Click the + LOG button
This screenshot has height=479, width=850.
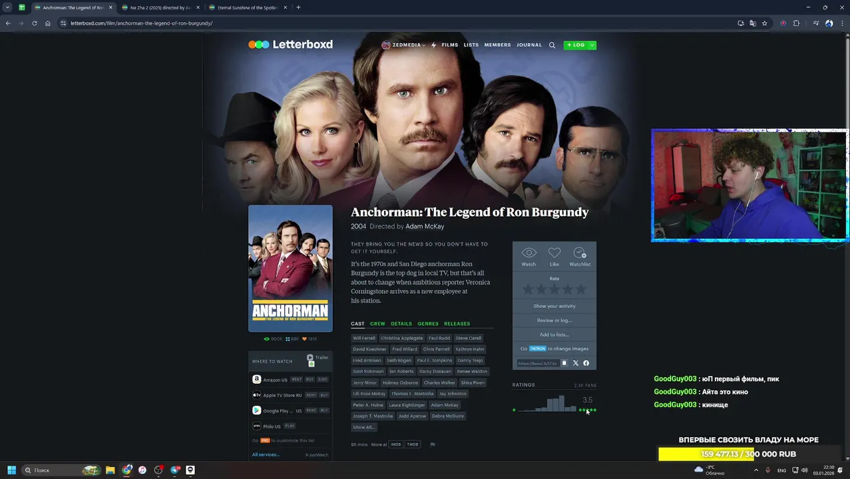[576, 45]
